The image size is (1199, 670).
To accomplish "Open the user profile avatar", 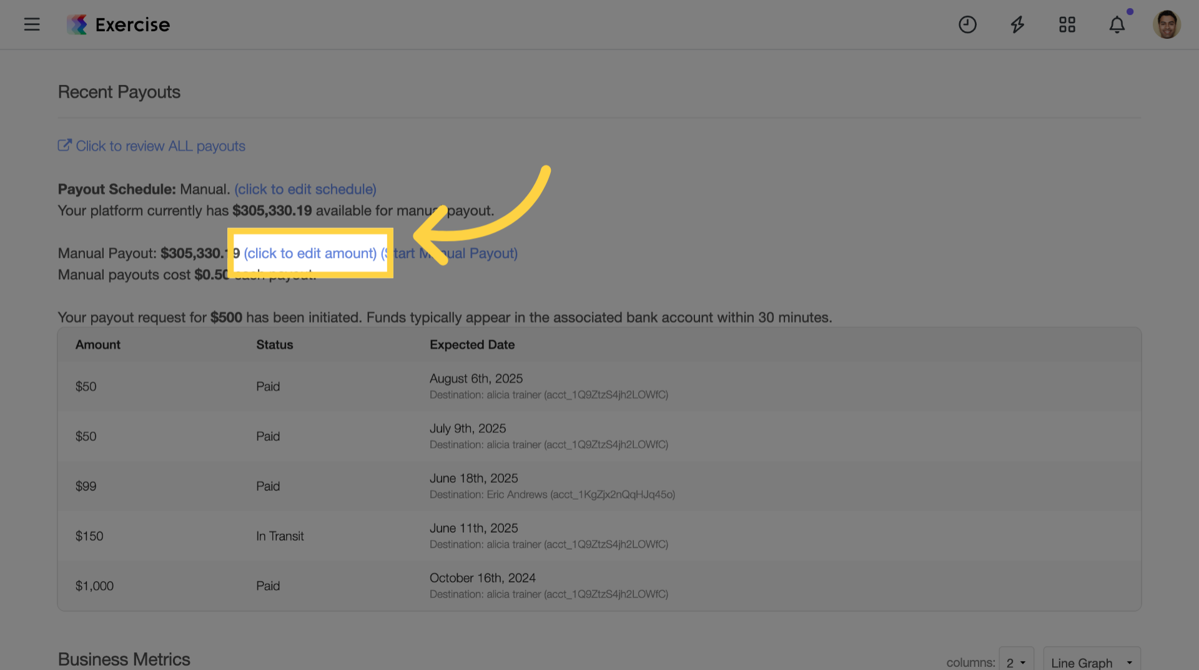I will click(1167, 24).
